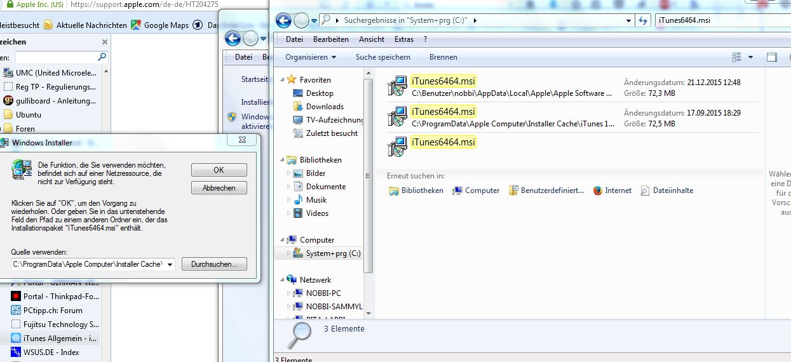Select Netzwerk in the navigation pane
The image size is (791, 362).
(316, 280)
